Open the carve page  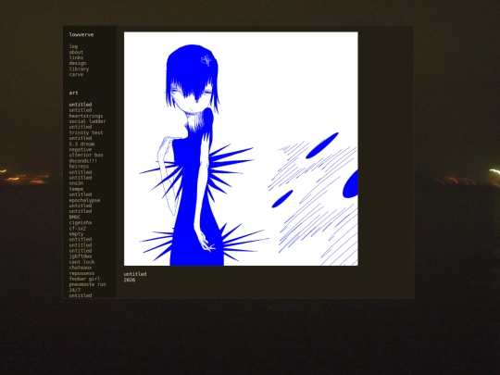pyautogui.click(x=76, y=75)
